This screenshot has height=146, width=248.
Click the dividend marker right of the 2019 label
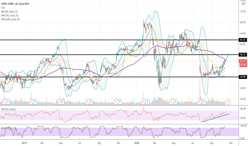(35, 102)
